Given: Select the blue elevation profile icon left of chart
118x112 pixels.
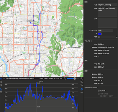Looking at the screenshot, I should pos(1,90).
